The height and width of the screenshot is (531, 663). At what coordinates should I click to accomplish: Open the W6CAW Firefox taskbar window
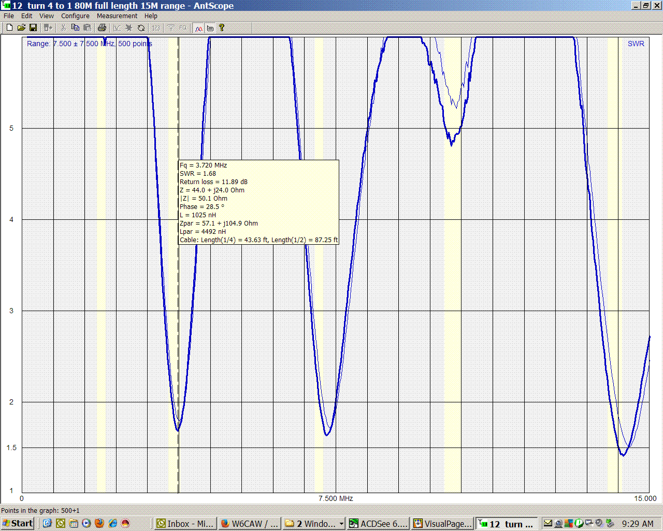pyautogui.click(x=250, y=524)
